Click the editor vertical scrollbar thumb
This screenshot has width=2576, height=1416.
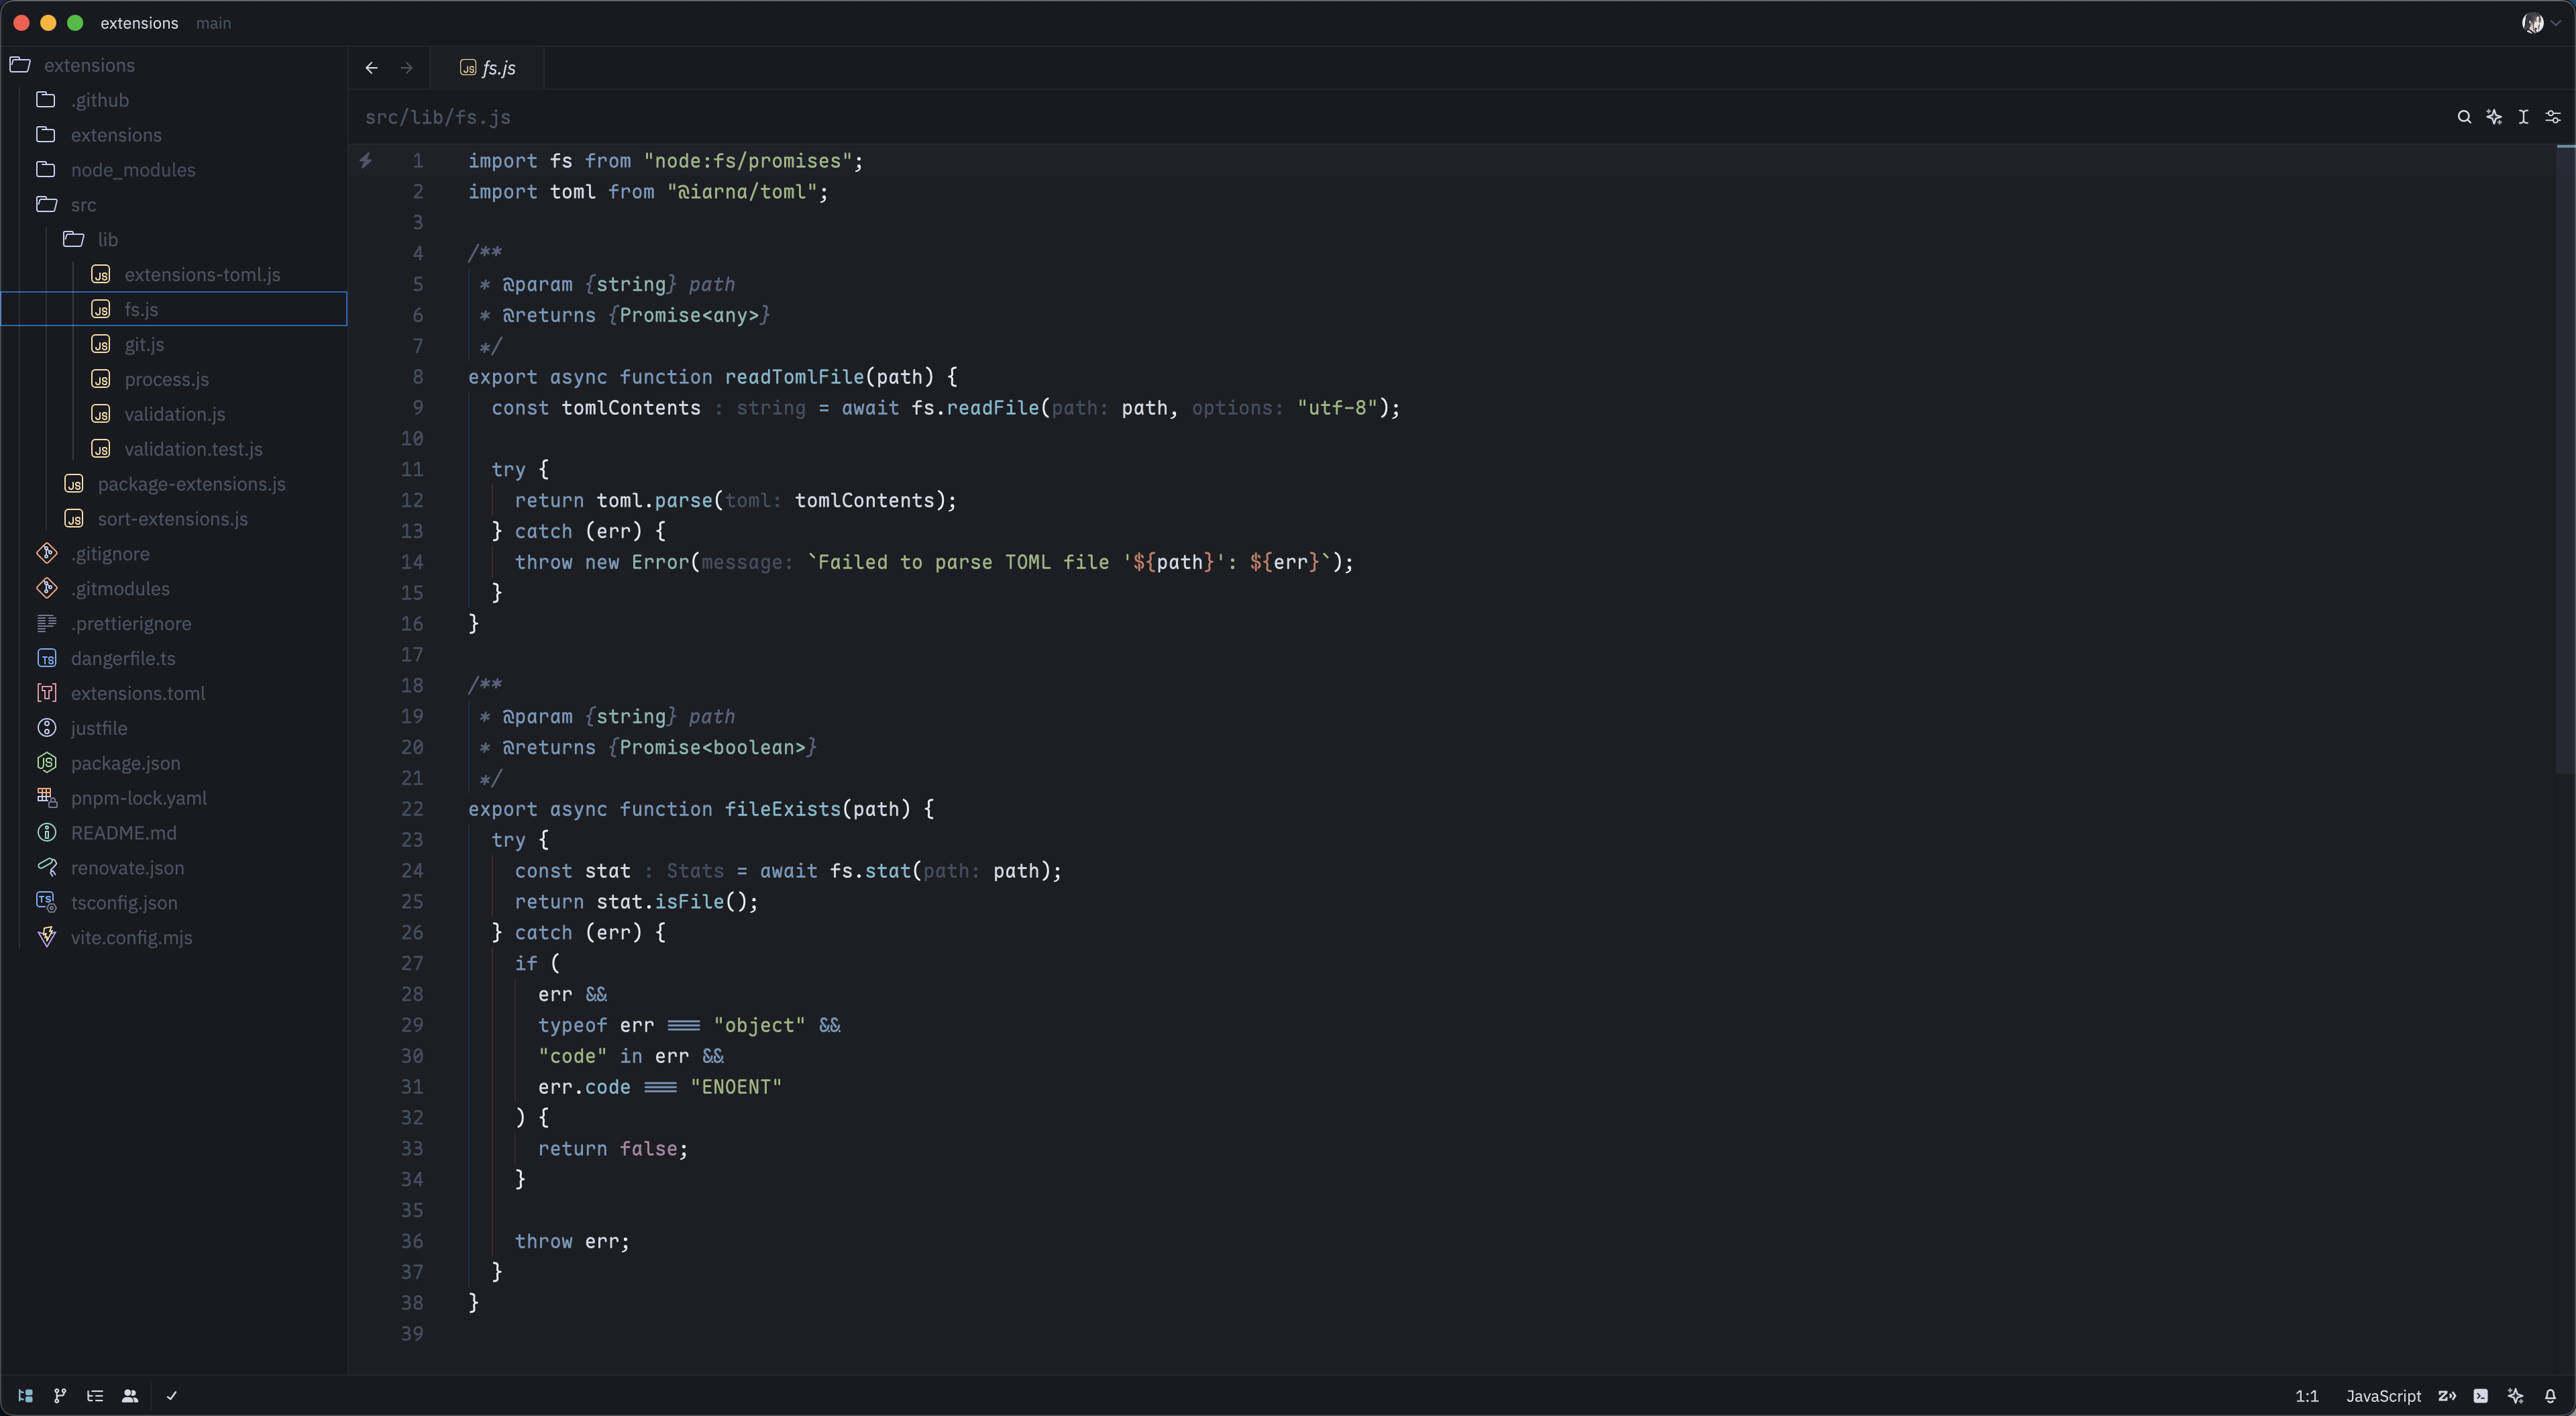click(2565, 459)
